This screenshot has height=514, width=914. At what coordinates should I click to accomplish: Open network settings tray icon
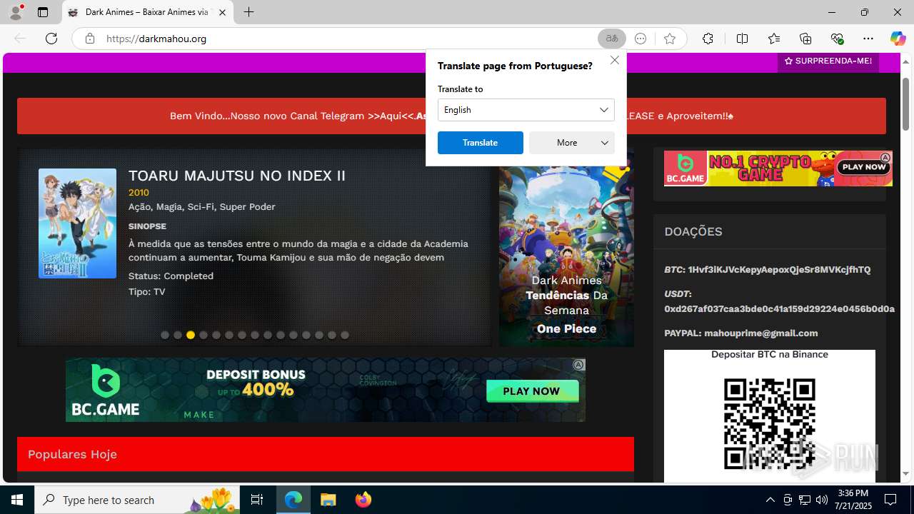tap(805, 500)
